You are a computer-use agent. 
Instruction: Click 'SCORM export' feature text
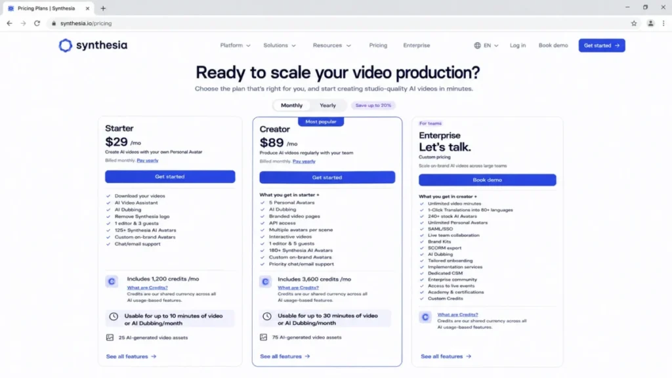pos(444,247)
